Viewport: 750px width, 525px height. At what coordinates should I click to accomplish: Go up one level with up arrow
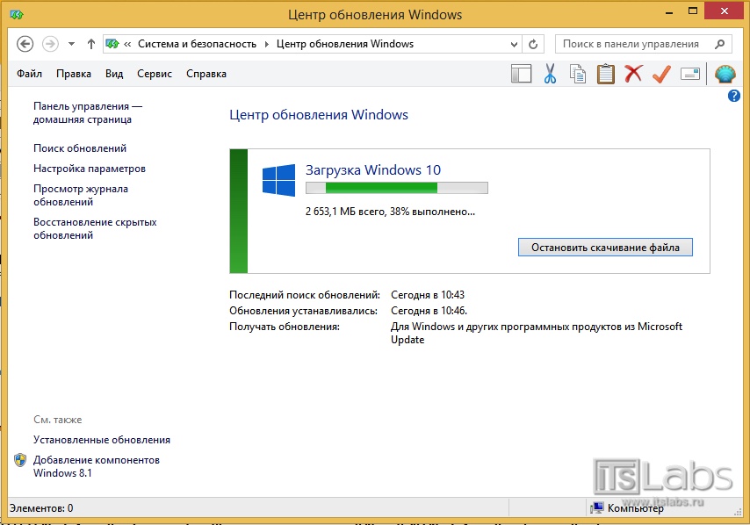(x=90, y=44)
